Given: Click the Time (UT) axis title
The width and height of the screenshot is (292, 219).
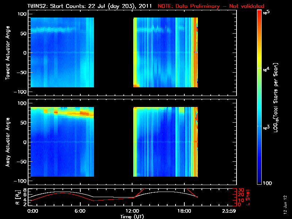Looking at the screenshot, I should (x=132, y=216).
